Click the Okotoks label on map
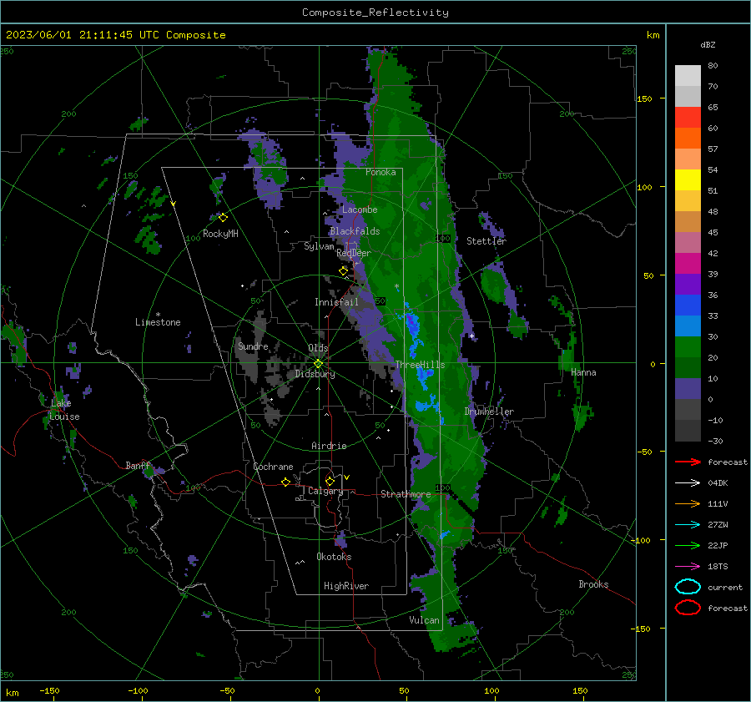 [x=334, y=557]
